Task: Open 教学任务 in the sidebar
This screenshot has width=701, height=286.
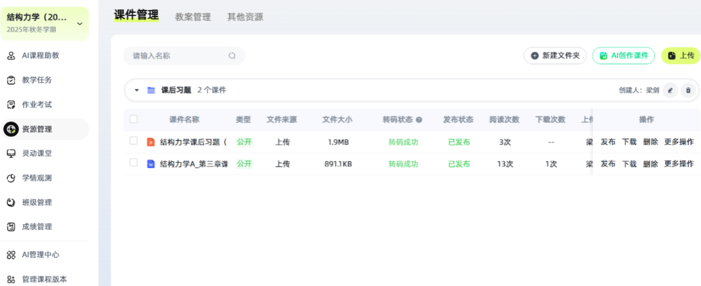Action: click(37, 80)
